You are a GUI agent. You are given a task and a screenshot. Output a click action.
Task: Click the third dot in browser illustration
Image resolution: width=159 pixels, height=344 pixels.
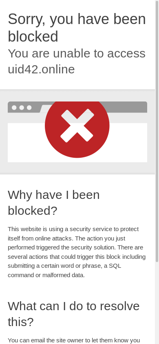tap(29, 108)
